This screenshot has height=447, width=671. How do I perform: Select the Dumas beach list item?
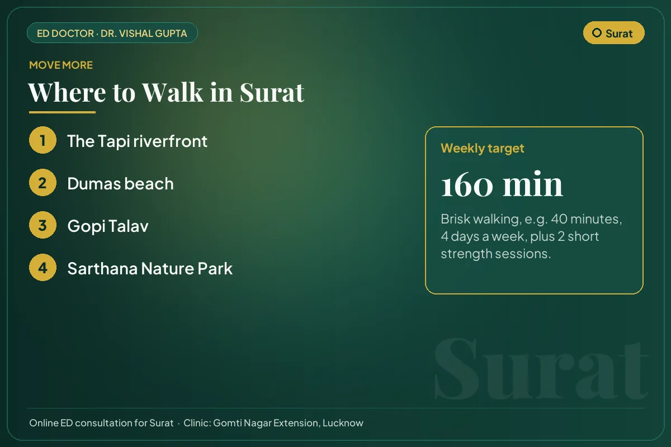click(x=120, y=183)
